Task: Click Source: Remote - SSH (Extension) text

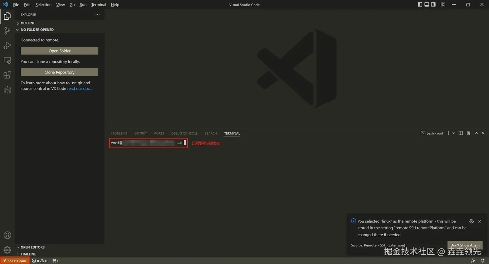Action: coord(378,245)
